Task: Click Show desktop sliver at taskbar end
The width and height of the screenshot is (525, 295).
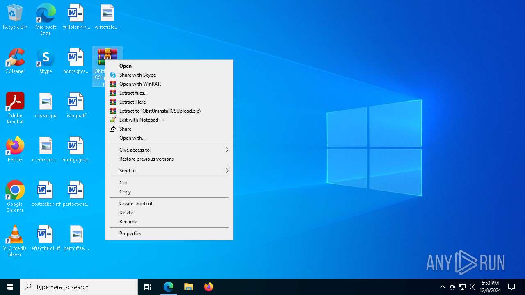Action: [x=524, y=287]
